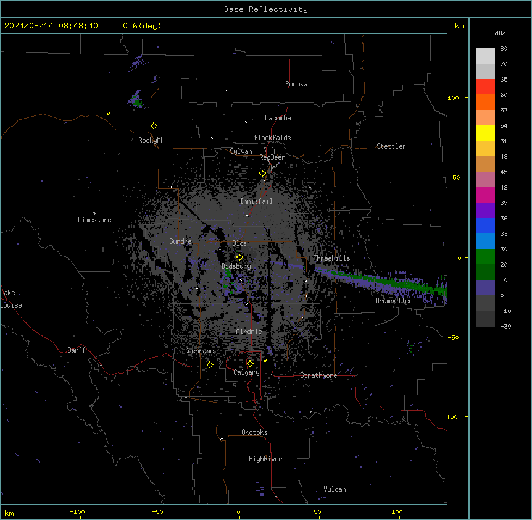
Task: Select the orange 57-60 dBZ legend swatch
Action: (485, 103)
